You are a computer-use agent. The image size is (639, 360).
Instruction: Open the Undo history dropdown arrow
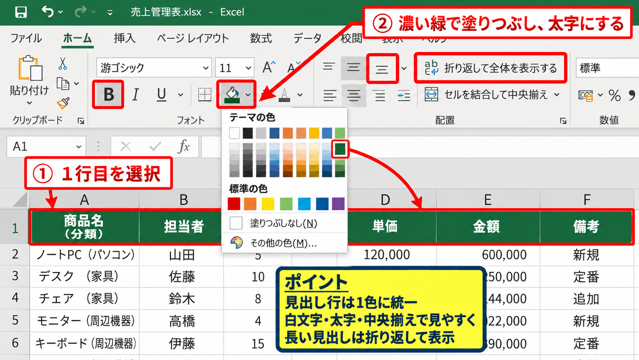click(60, 12)
